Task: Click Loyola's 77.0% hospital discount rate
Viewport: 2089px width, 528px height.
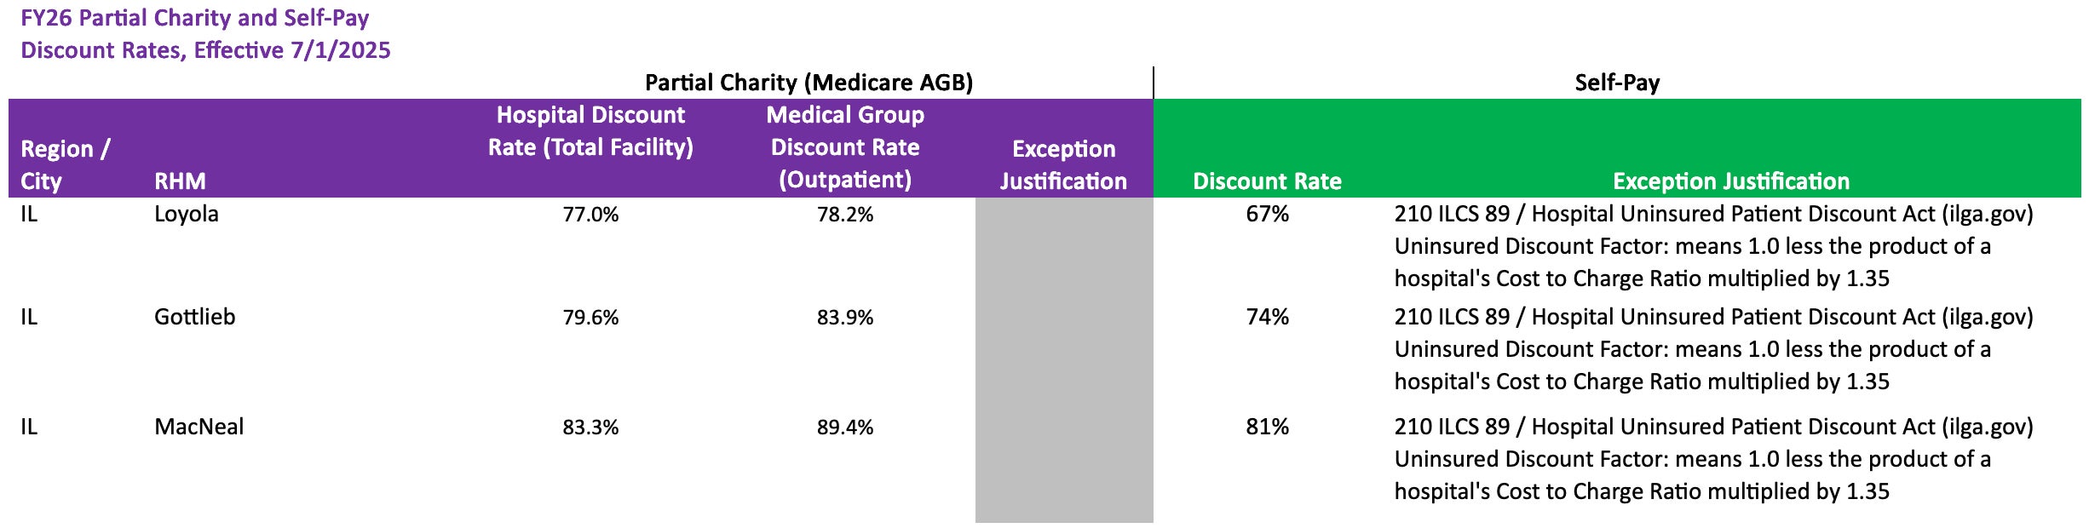Action: 590,215
